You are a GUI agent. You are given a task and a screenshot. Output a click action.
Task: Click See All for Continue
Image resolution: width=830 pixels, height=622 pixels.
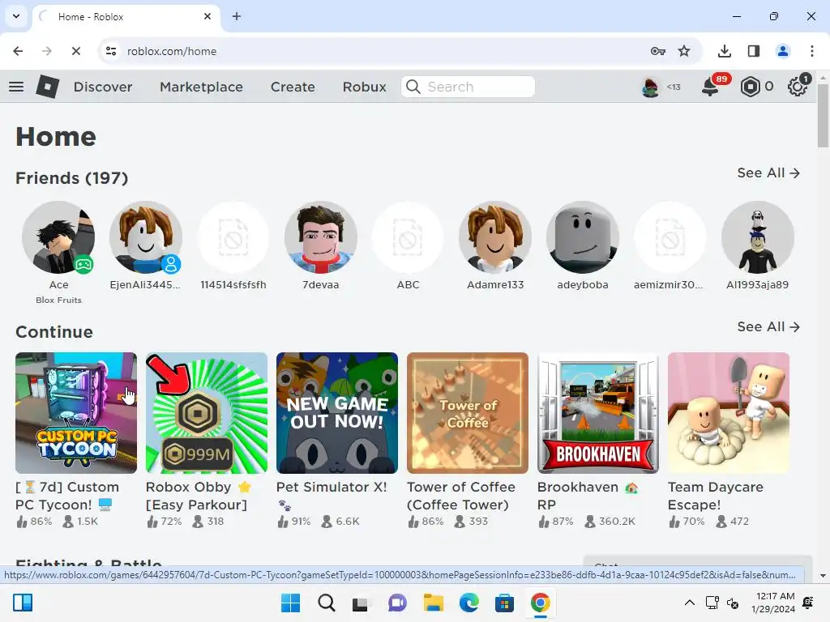pos(768,327)
